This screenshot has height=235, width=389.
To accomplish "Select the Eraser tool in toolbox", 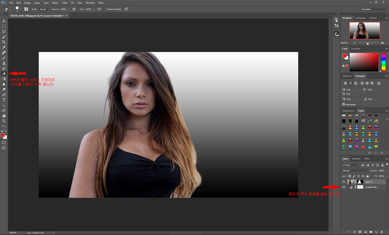I will click(4, 74).
